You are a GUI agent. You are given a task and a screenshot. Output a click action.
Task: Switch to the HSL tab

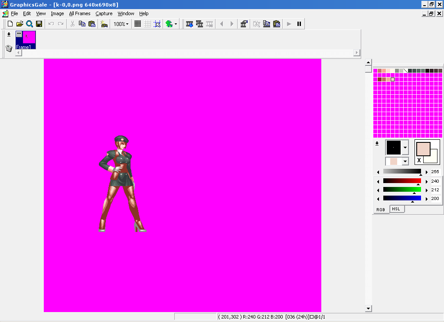(x=396, y=209)
